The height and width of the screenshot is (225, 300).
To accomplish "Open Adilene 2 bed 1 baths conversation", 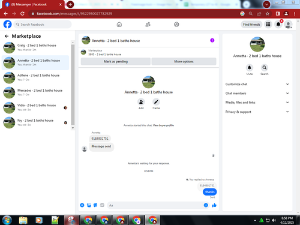I will pyautogui.click(x=35, y=77).
